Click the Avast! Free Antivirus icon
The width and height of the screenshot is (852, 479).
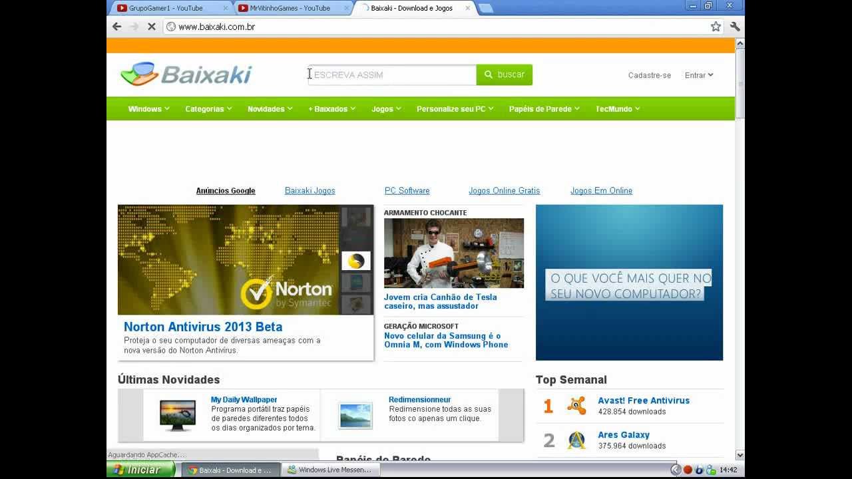pos(576,406)
